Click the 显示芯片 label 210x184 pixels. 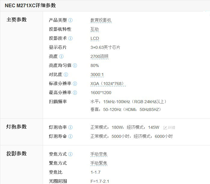58,47
